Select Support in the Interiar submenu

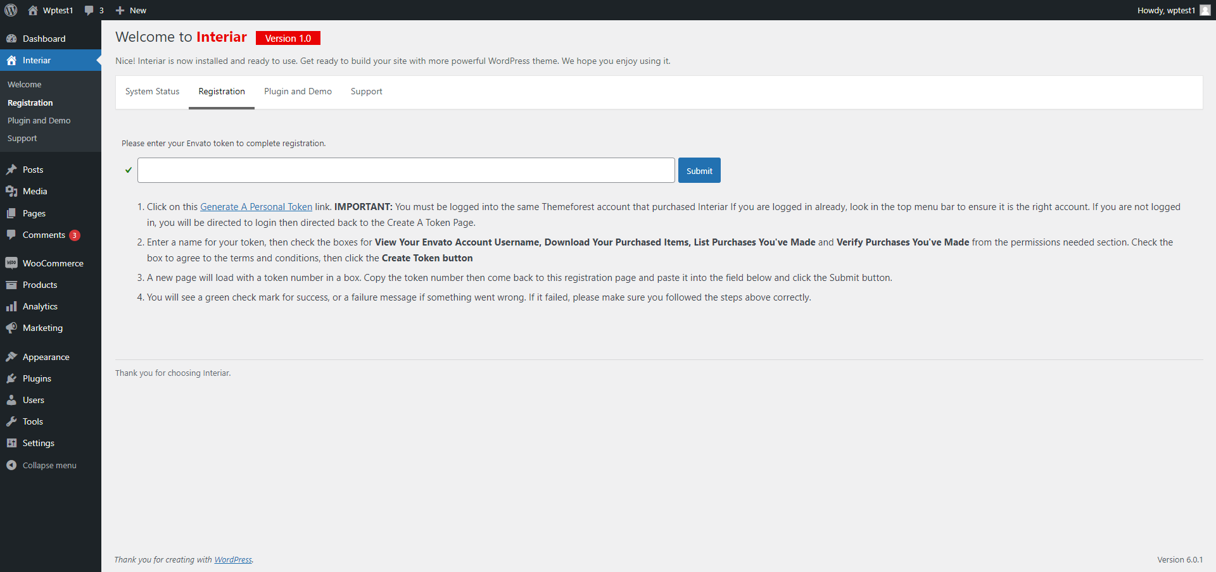[x=22, y=138]
